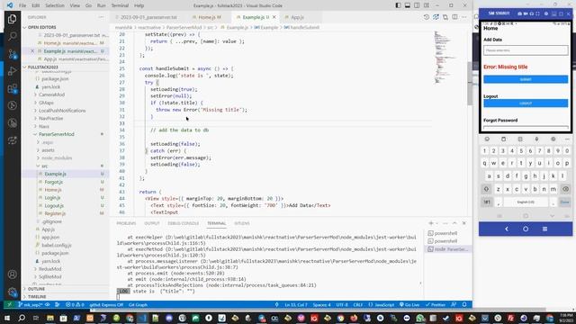
Task: Select the node terminal instance
Action: (x=448, y=249)
